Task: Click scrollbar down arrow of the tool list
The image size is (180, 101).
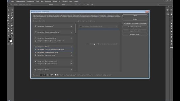Action: pyautogui.click(x=76, y=71)
